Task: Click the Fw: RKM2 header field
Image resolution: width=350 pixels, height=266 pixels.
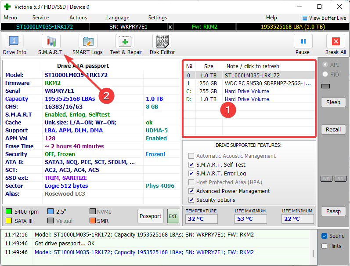Action: pyautogui.click(x=205, y=27)
